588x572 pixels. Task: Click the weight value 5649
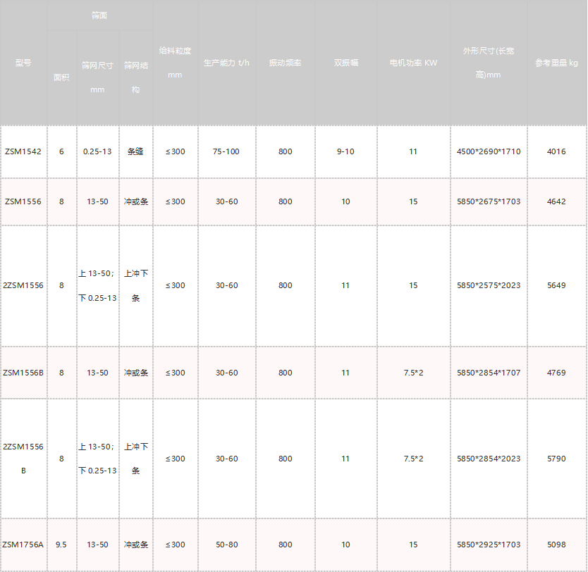556,285
